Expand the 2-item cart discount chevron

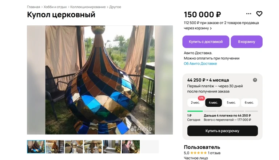pos(211,28)
